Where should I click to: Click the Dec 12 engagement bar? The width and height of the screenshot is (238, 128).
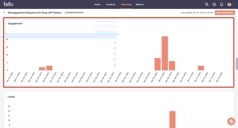[201, 68]
